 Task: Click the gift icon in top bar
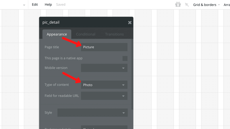point(178,5)
